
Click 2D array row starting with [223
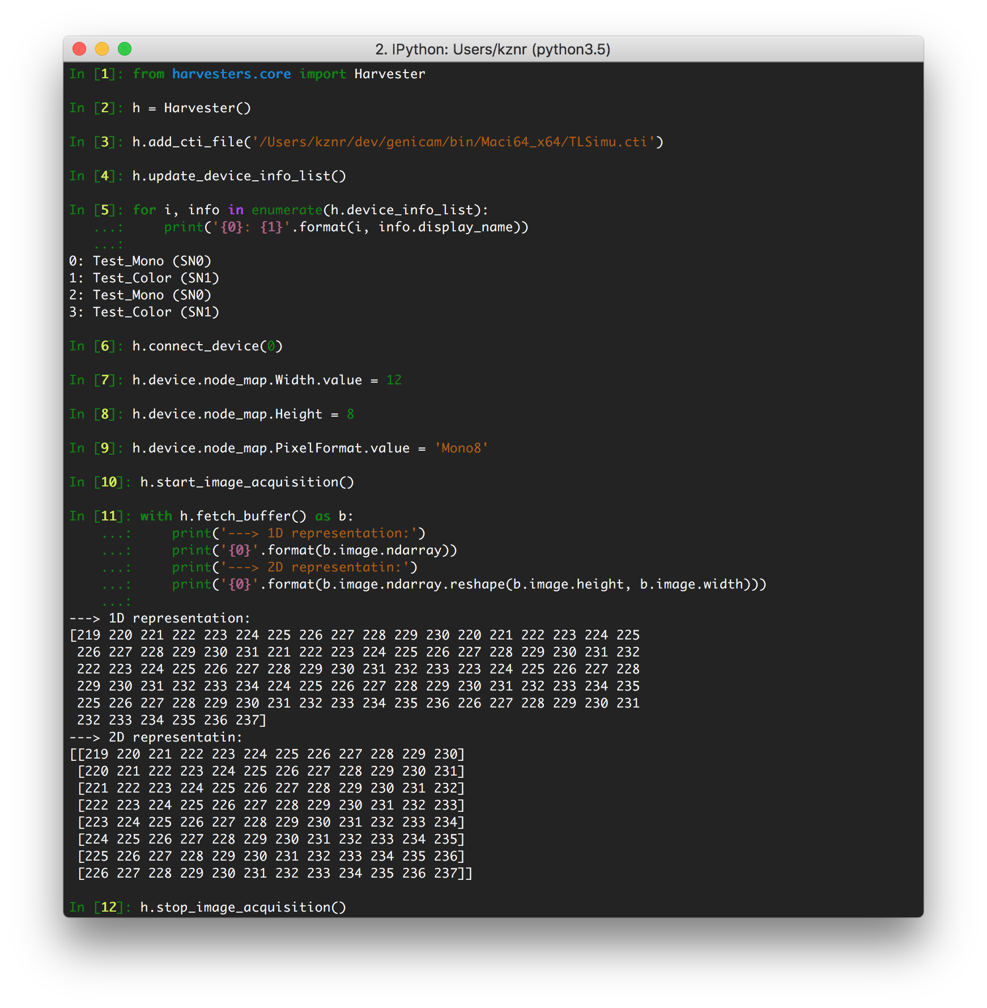[271, 823]
